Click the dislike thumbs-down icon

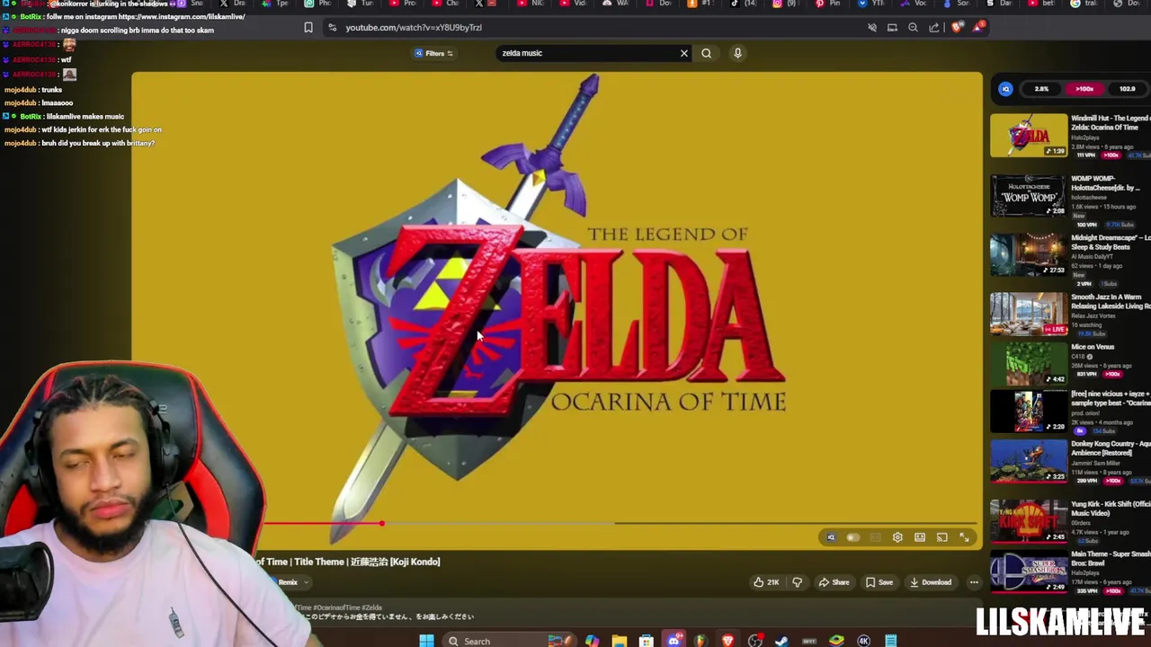(797, 582)
